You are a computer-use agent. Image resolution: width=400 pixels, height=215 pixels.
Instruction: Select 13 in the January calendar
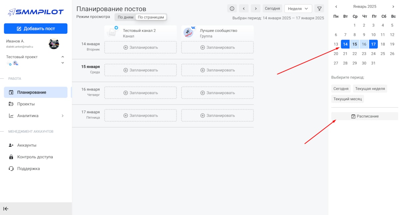(336, 44)
